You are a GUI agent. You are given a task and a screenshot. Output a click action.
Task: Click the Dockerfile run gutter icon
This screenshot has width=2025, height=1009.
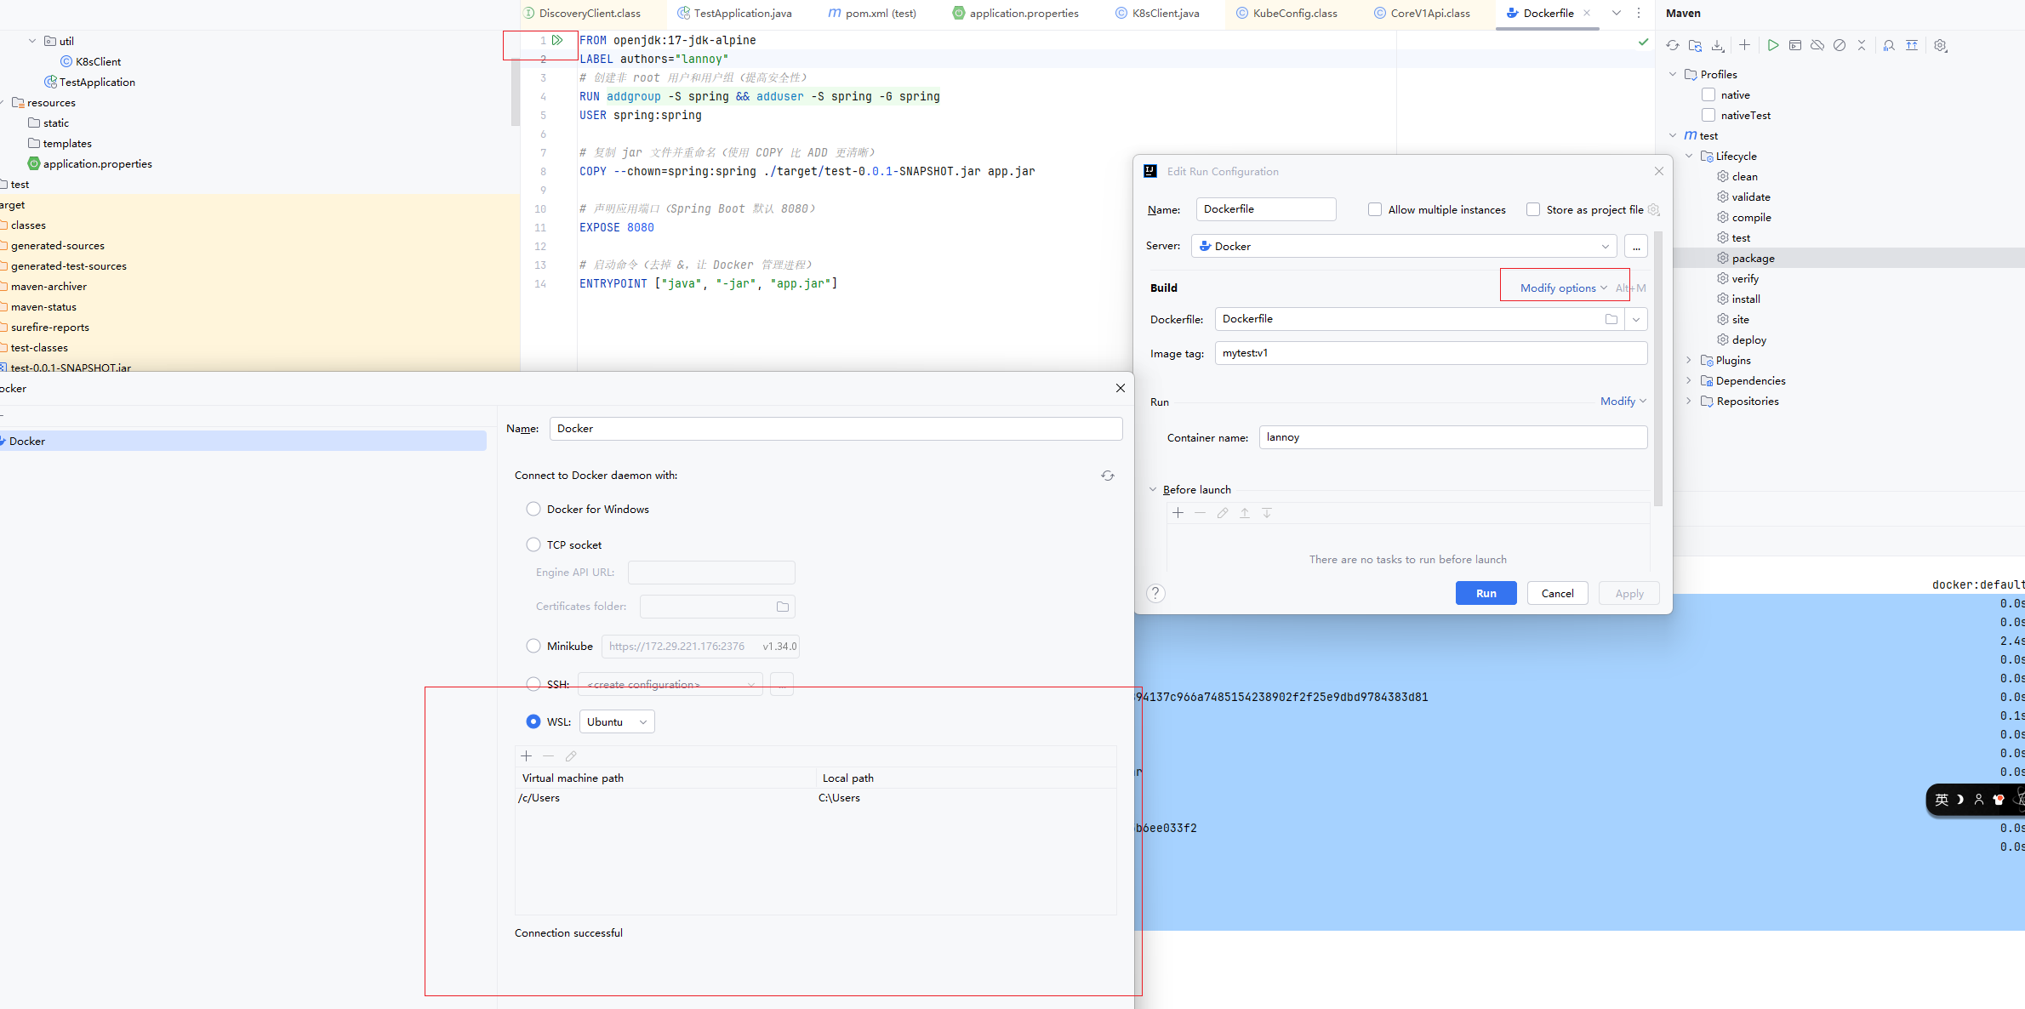click(x=557, y=40)
